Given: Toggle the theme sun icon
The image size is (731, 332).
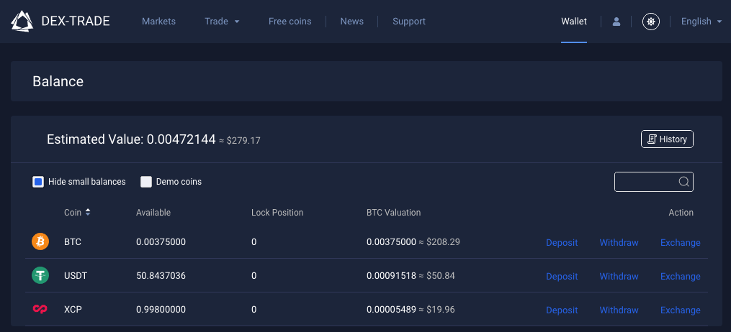Looking at the screenshot, I should [651, 22].
